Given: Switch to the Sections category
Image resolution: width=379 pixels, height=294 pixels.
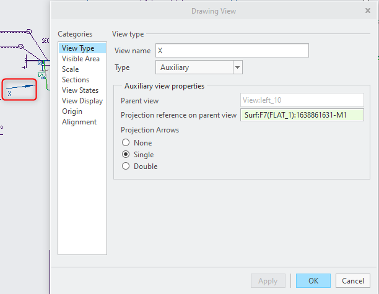Looking at the screenshot, I should tap(76, 80).
